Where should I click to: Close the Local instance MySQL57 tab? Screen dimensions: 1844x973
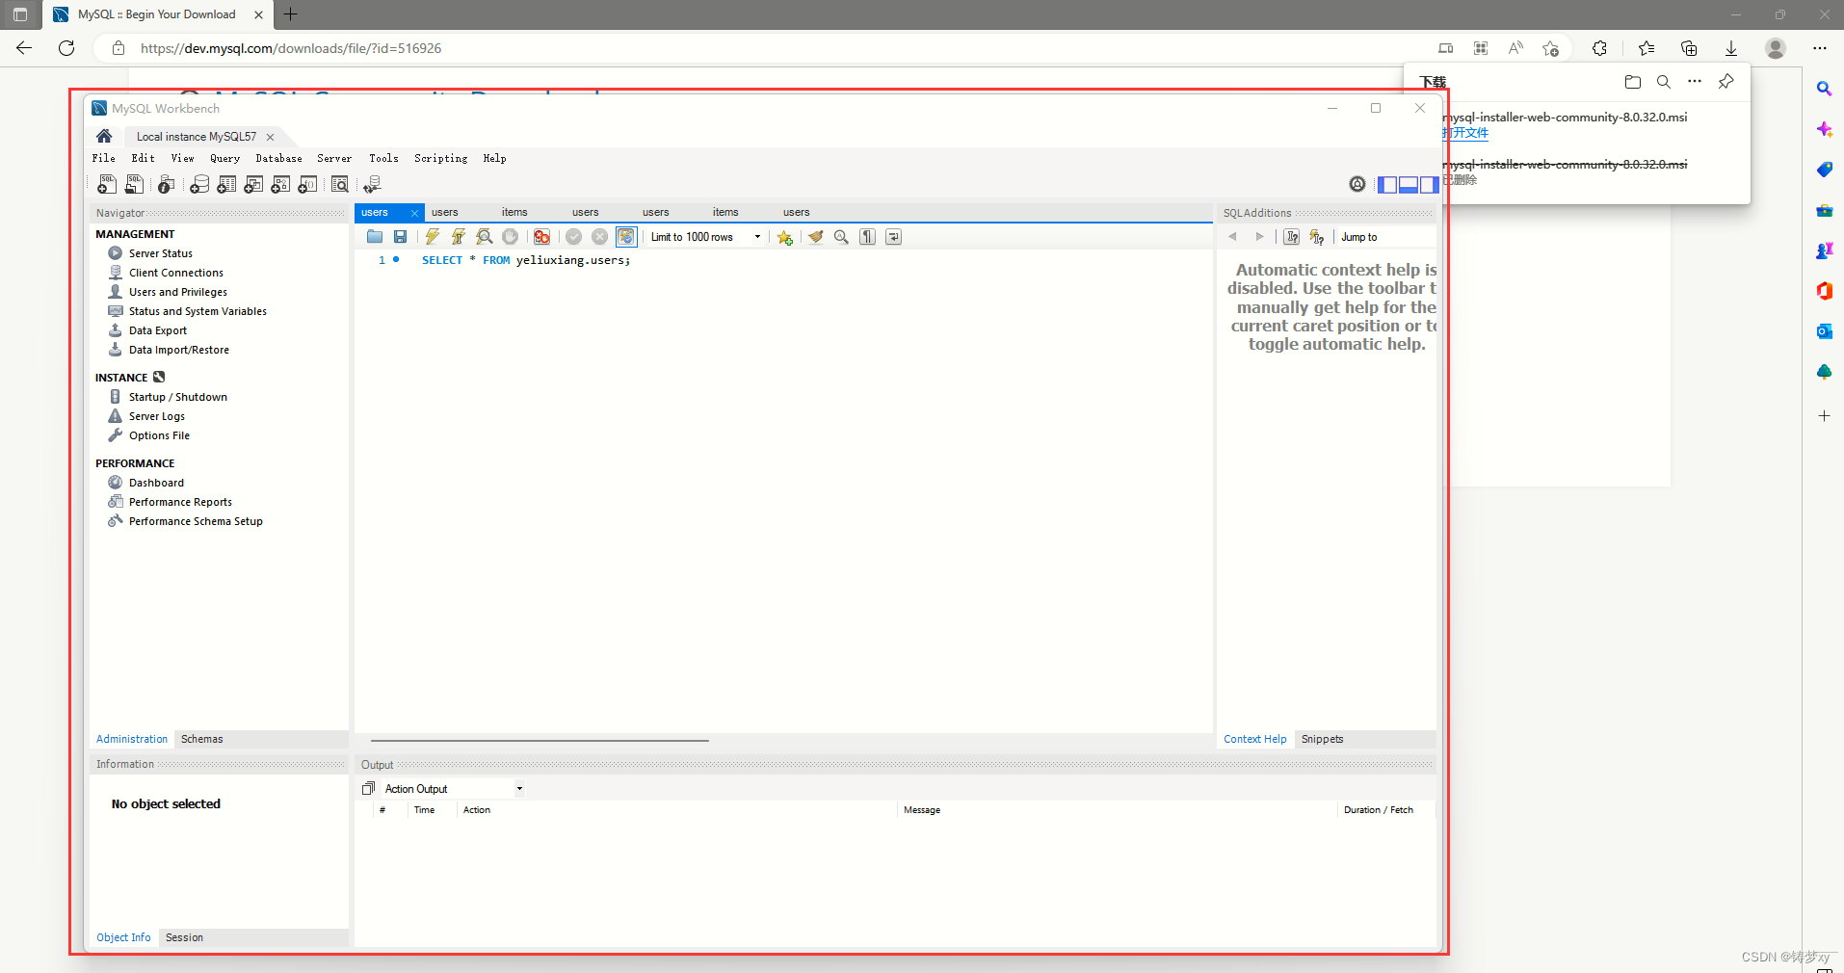(270, 137)
